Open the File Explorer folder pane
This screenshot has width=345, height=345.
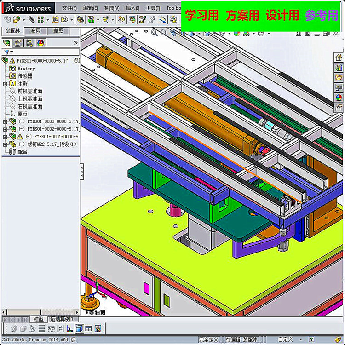click(339, 77)
